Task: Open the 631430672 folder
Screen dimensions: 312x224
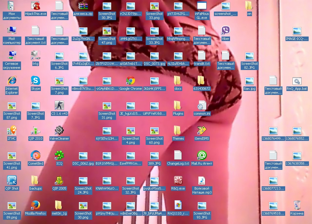Action: click(x=202, y=81)
